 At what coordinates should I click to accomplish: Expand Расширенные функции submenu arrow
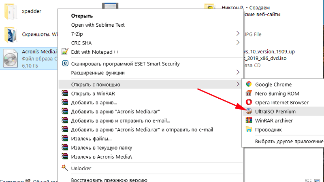(x=238, y=72)
